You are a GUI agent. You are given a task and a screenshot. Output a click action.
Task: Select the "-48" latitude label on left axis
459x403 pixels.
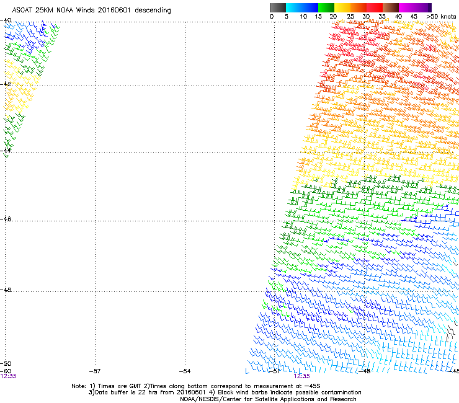6,290
